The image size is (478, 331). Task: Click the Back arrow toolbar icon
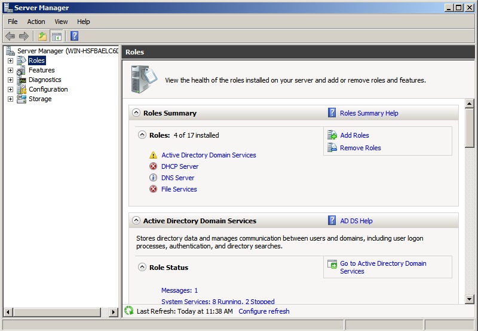coord(10,37)
